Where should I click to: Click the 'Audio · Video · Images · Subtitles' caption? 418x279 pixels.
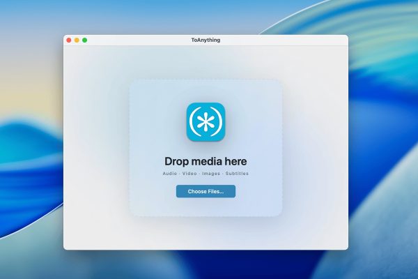pos(206,174)
